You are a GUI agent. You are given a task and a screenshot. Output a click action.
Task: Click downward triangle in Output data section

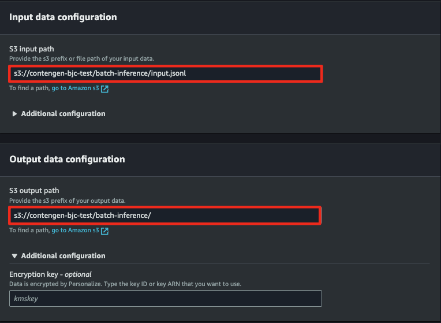point(14,256)
